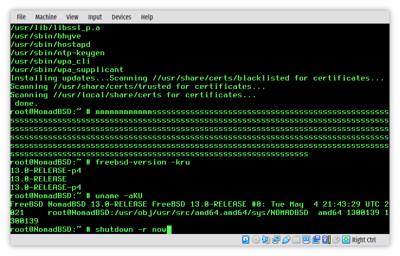Click the shared folders status icon

(296, 240)
